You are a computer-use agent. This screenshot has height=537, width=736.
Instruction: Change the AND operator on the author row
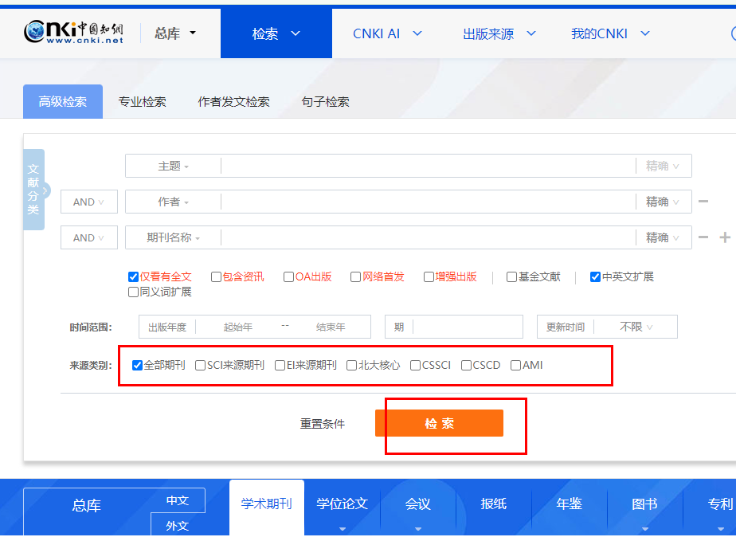pyautogui.click(x=88, y=202)
